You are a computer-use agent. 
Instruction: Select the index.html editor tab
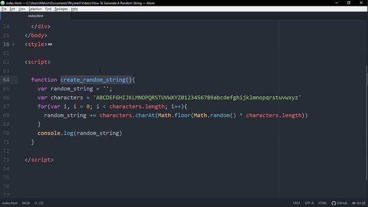tap(36, 16)
